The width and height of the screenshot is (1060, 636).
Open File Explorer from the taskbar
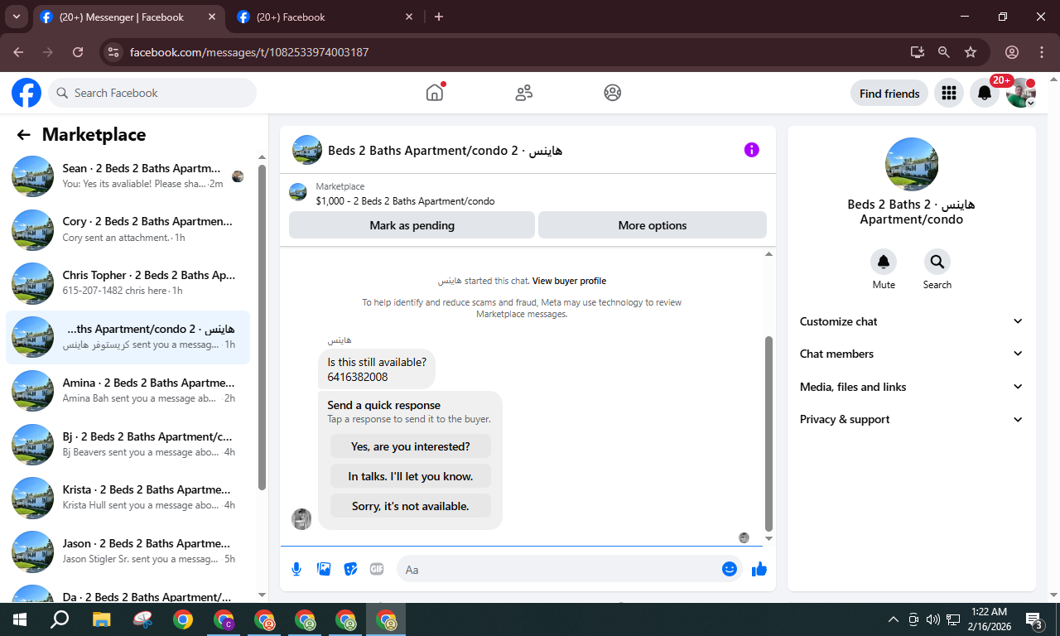[x=101, y=619]
